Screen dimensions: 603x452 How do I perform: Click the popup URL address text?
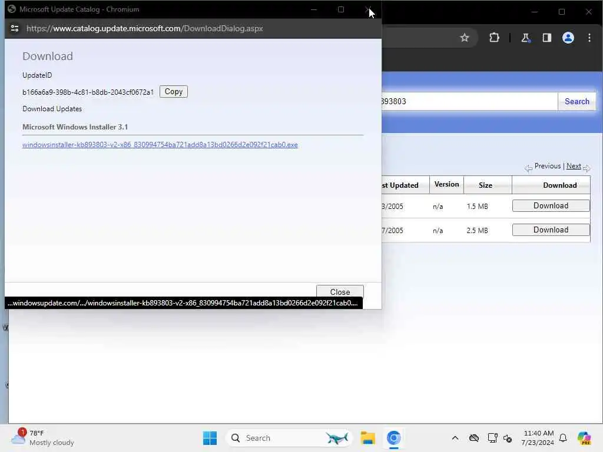[x=145, y=28]
